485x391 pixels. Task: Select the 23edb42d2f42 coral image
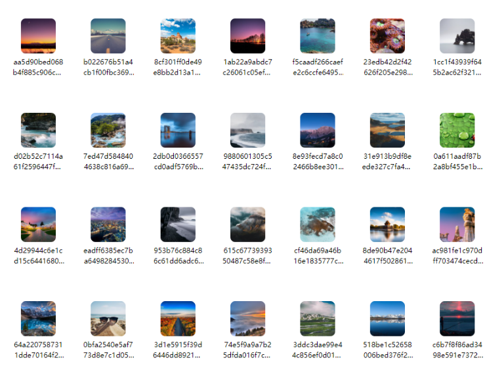[x=387, y=36]
